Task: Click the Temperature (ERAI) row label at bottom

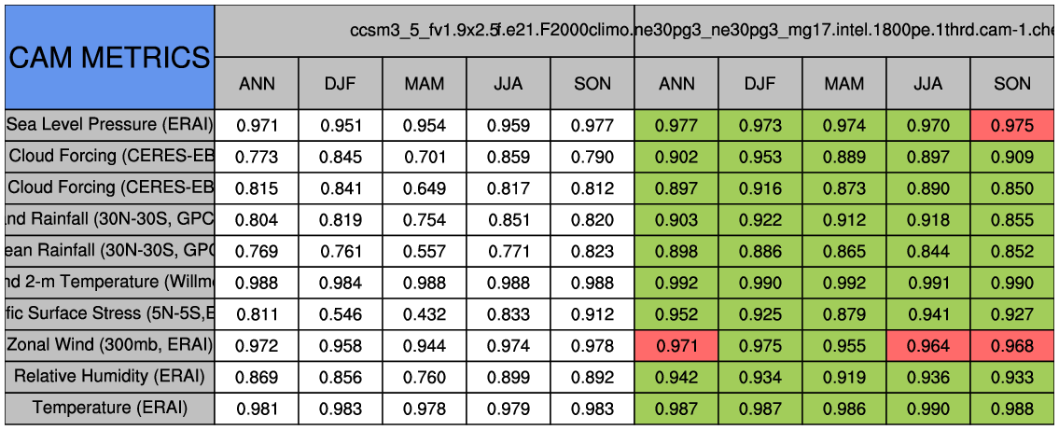Action: point(109,409)
